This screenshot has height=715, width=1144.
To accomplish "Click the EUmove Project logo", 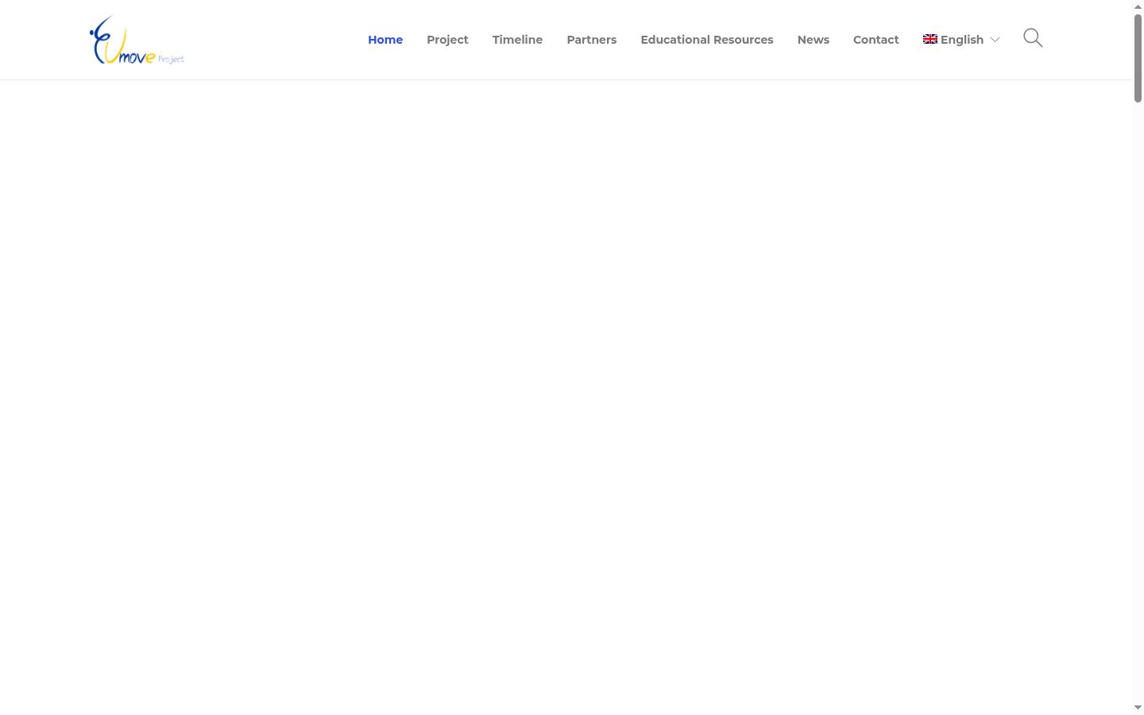I will click(137, 40).
